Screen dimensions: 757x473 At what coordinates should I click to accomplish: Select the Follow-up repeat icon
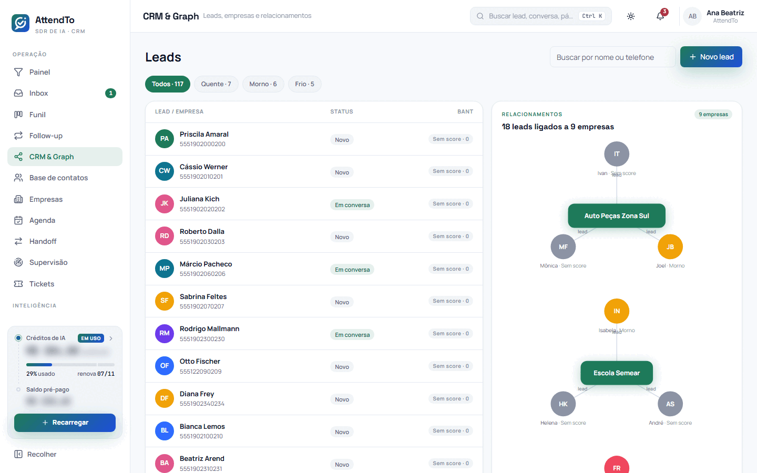click(x=18, y=136)
